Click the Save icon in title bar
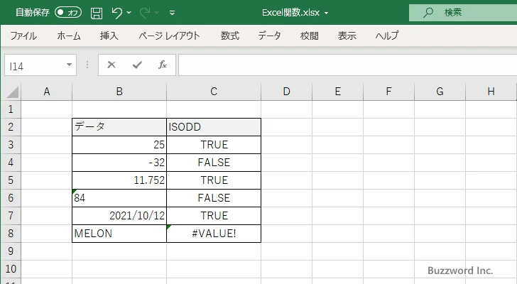 97,13
